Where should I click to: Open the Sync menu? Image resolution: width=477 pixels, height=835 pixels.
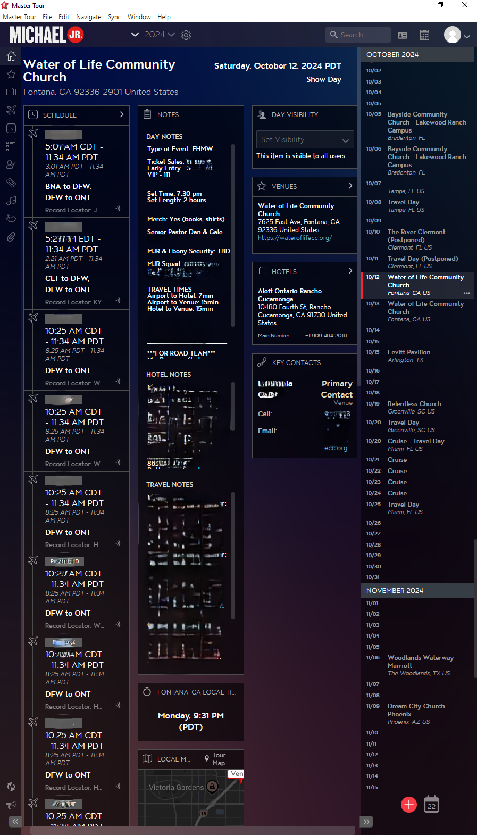[x=114, y=17]
